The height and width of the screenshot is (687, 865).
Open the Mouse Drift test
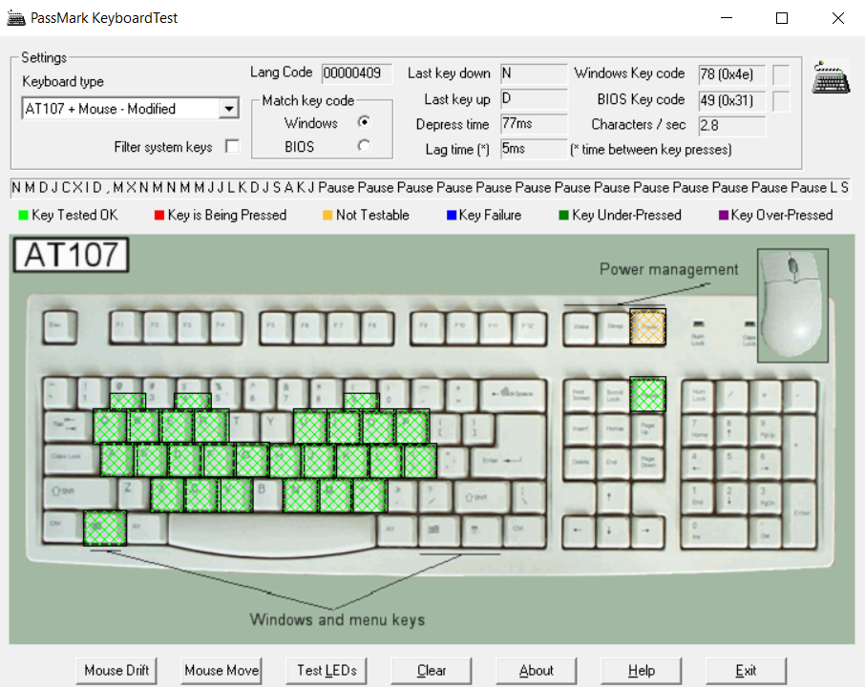(116, 671)
